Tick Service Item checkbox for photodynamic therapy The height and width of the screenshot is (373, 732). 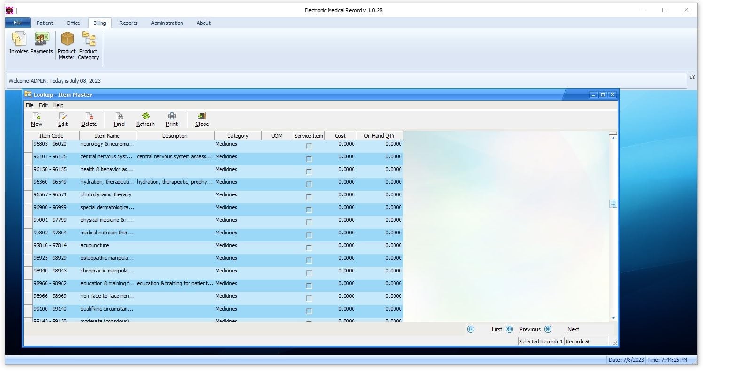309,197
